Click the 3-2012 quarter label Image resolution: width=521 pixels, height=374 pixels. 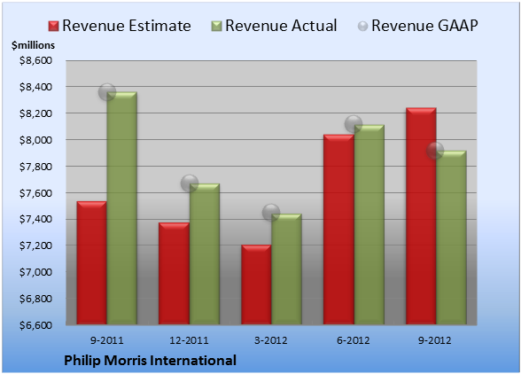click(271, 340)
